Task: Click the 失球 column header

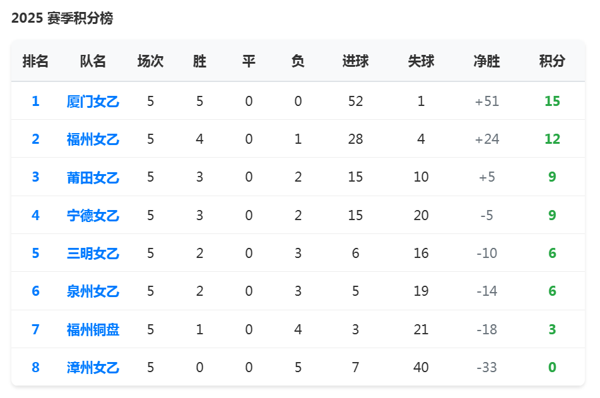Action: [x=421, y=61]
